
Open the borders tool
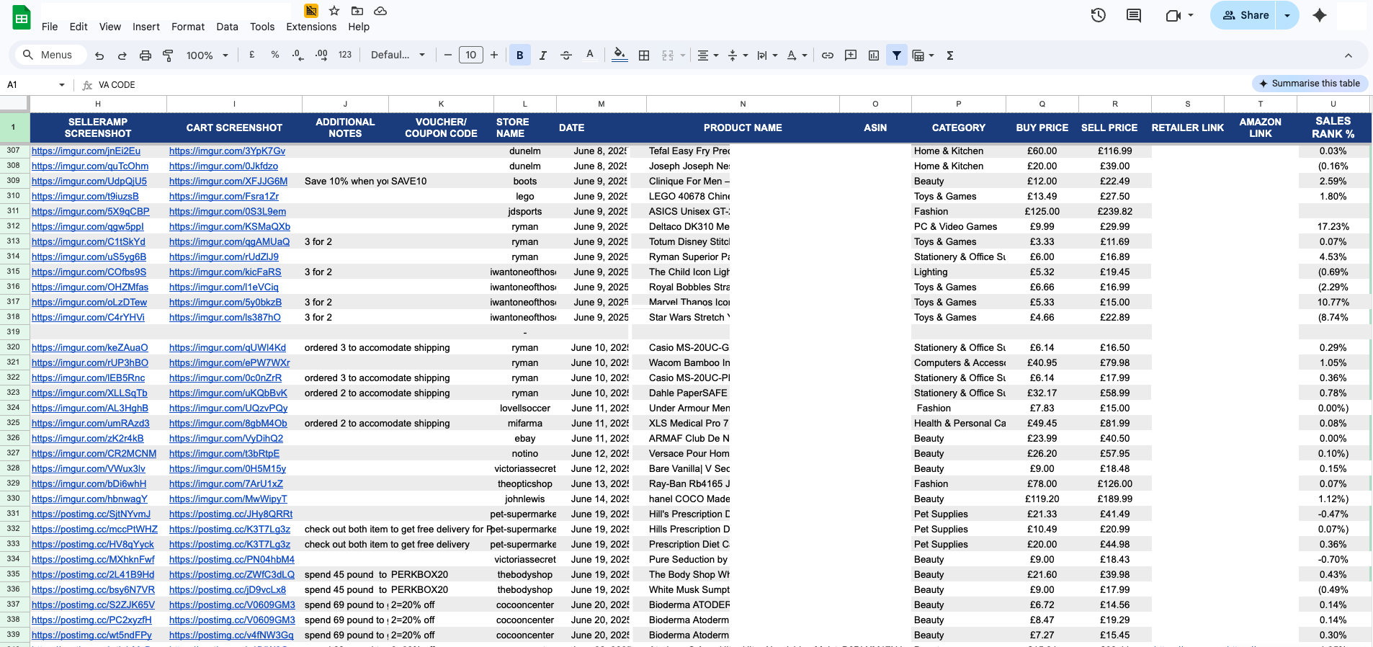pyautogui.click(x=644, y=55)
